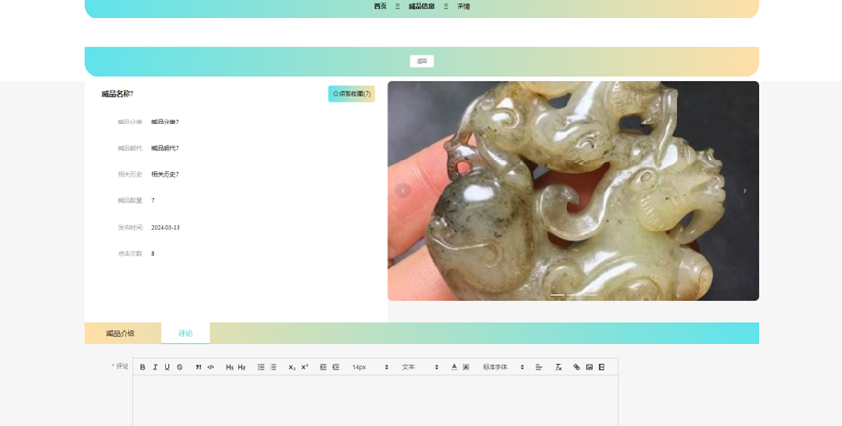This screenshot has height=426, width=842.
Task: Toggle bold formatting in comment editor
Action: (x=142, y=367)
